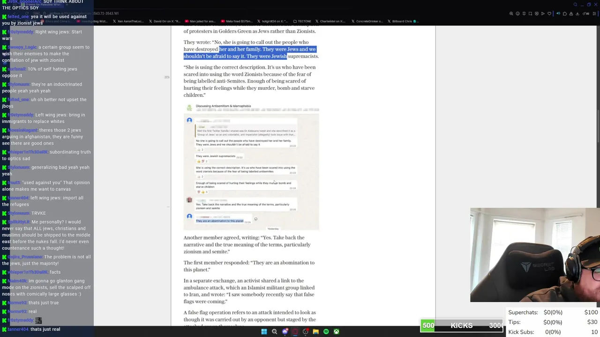Click the article paragraph starting 'Another member agreed'

(x=247, y=245)
